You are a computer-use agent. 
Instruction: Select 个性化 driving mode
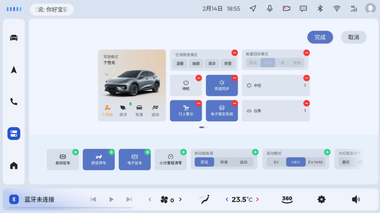pyautogui.click(x=107, y=111)
